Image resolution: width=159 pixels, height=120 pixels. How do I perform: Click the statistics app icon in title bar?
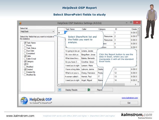coord(20,23)
